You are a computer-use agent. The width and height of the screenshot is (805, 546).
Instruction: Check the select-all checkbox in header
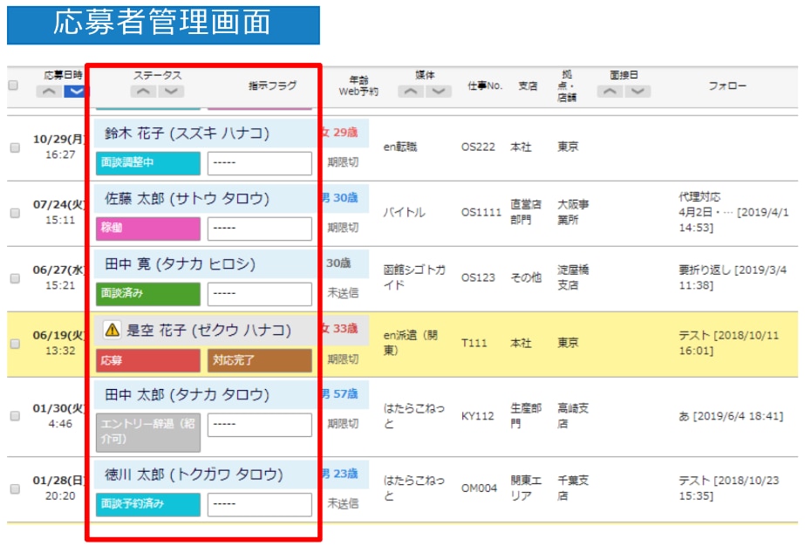tap(13, 85)
